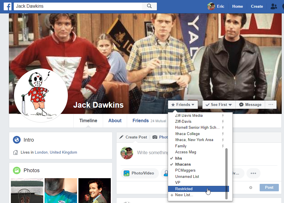Uncheck the hhs friend list
The width and height of the screenshot is (284, 203).
point(179,158)
